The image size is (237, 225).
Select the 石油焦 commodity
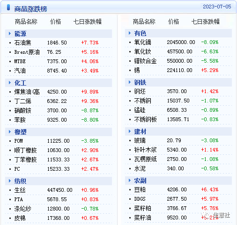click(22, 43)
